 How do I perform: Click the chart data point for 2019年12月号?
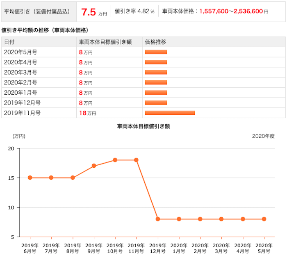point(158,219)
